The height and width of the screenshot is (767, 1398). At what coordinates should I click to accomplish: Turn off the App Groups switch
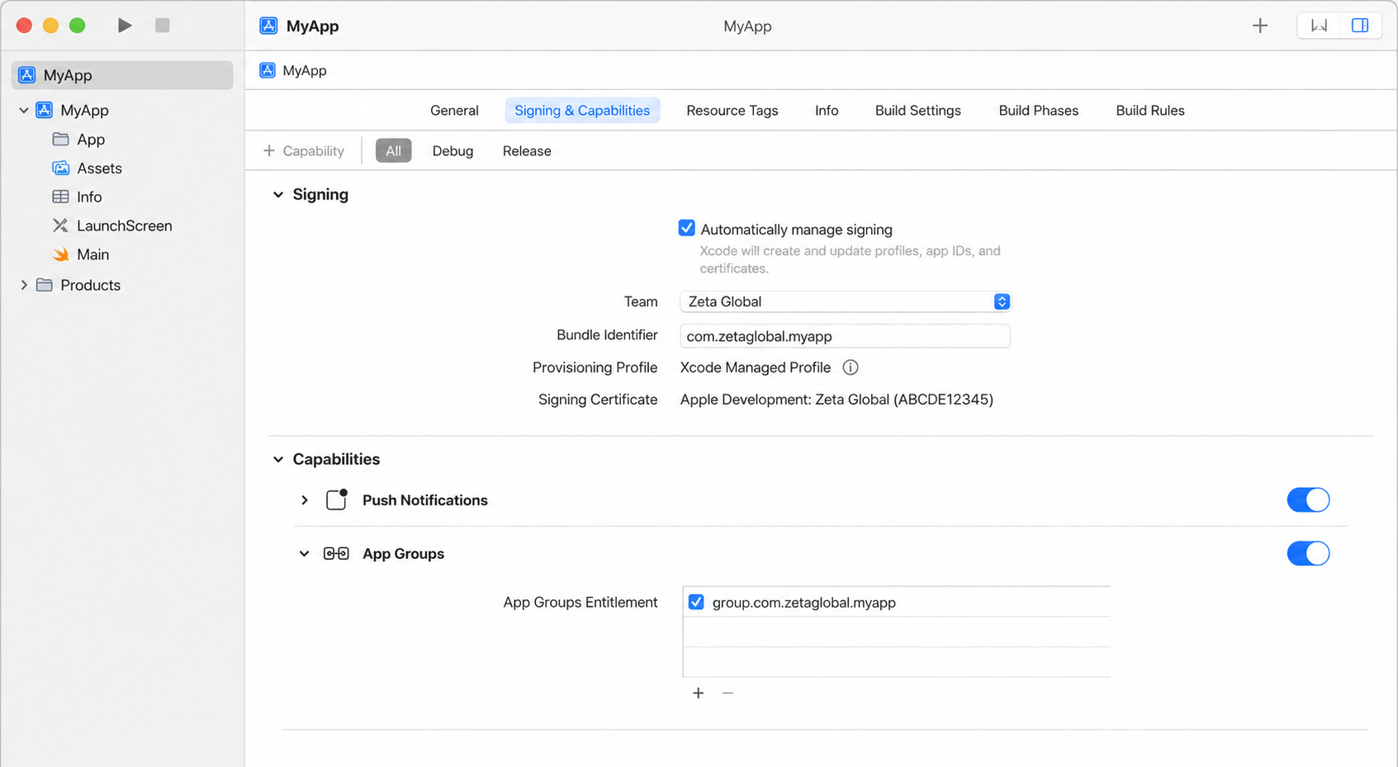[1308, 553]
